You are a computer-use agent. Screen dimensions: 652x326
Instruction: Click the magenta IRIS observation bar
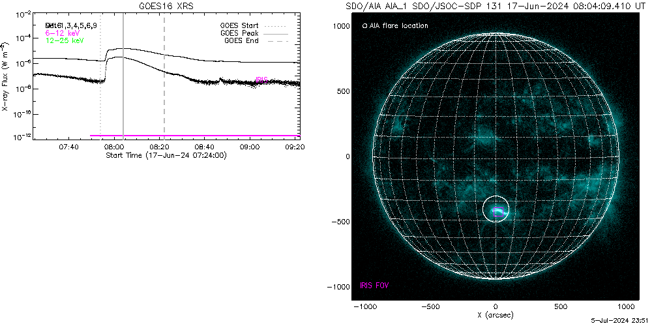195,136
